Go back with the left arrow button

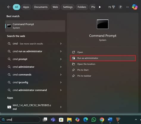pos(9,7)
